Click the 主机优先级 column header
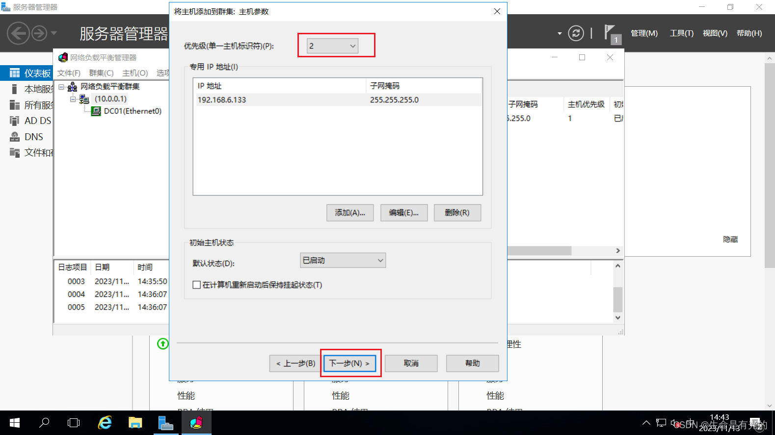775x435 pixels. (x=587, y=104)
